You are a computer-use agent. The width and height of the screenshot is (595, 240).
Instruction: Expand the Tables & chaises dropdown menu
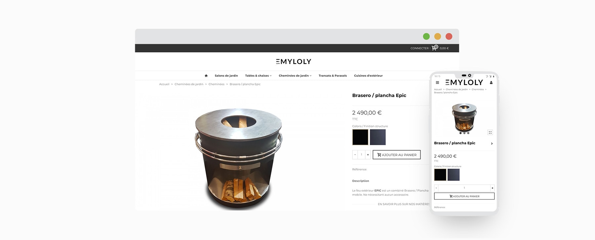tap(258, 76)
